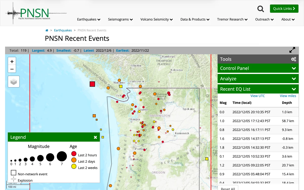Open the map layers selector
The height and width of the screenshot is (190, 304).
[x=14, y=82]
